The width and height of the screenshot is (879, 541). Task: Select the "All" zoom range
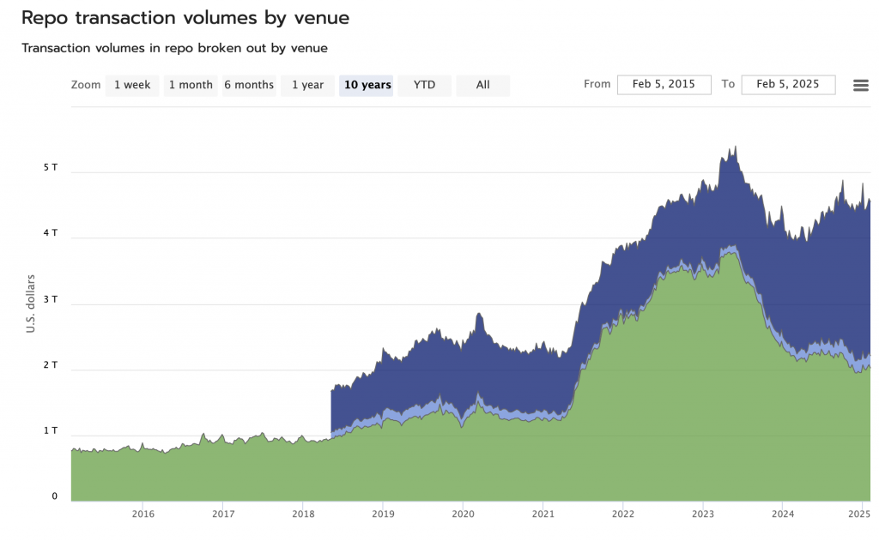point(482,85)
